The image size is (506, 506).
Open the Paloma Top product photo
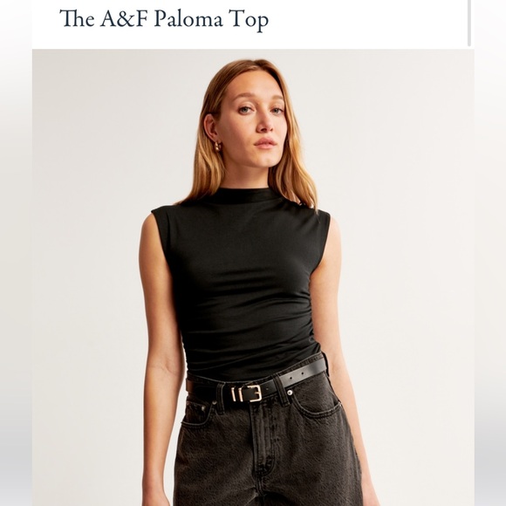(253, 277)
